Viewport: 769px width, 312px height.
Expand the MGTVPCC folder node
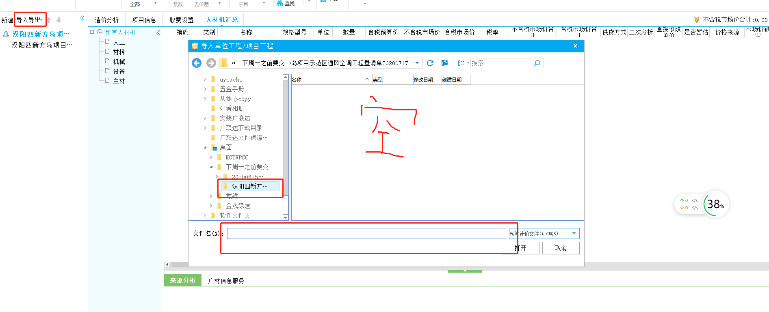[x=211, y=157]
